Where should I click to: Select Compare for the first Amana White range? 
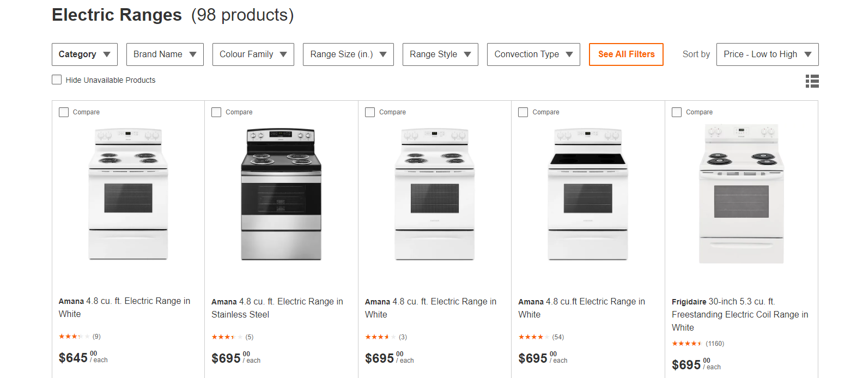64,112
